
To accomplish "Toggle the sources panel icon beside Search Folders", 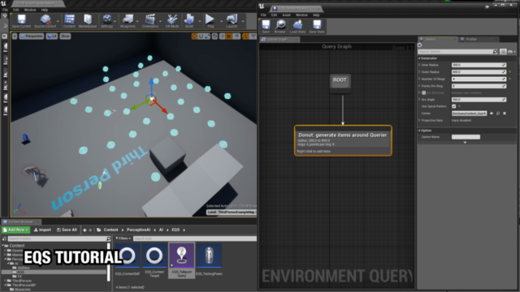I will click(x=4, y=238).
